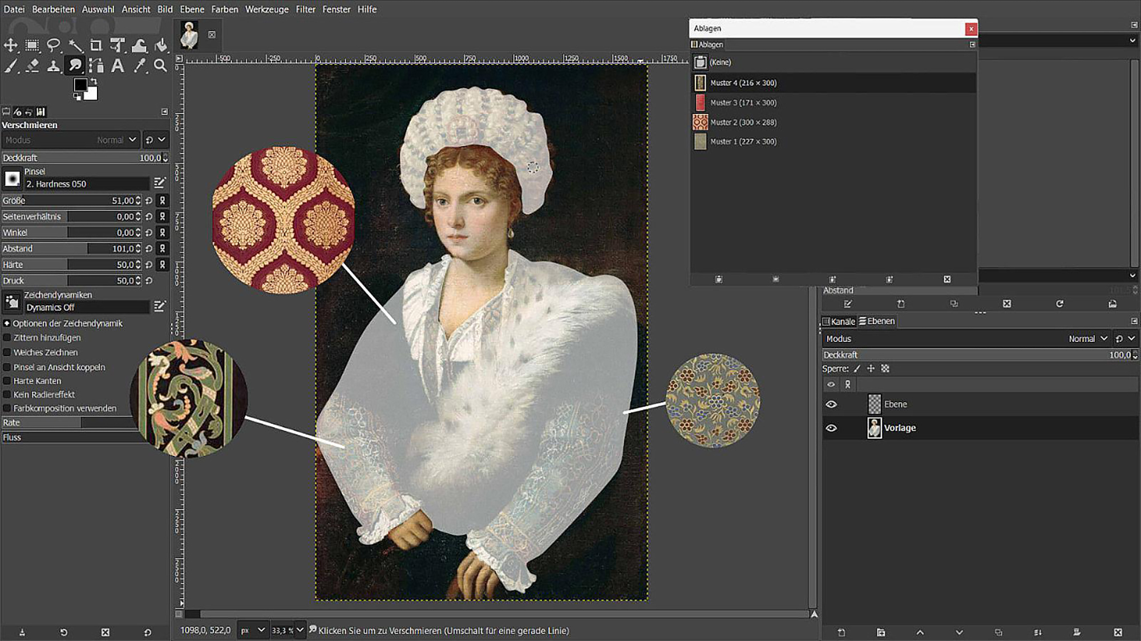Create a new layer in layers panel
This screenshot has height=641, width=1141.
[841, 632]
